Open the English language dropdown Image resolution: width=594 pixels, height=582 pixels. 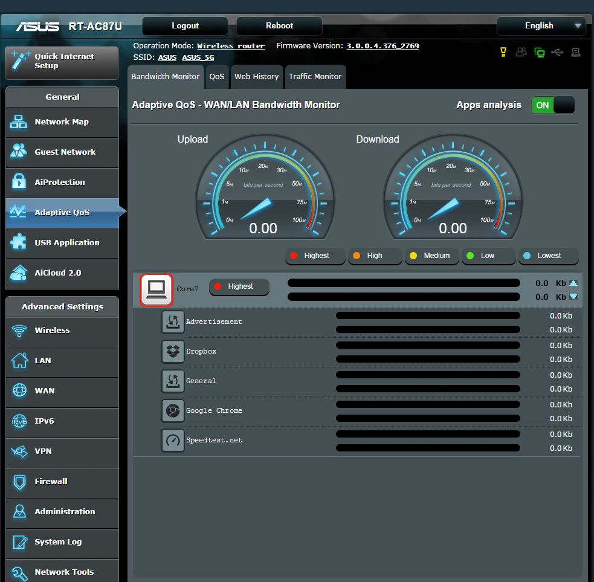point(541,26)
